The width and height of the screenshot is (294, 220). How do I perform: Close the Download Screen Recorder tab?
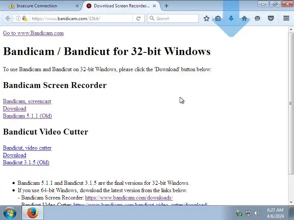pos(154,6)
